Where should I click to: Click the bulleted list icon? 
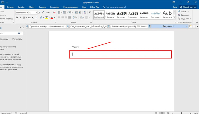click(59, 13)
